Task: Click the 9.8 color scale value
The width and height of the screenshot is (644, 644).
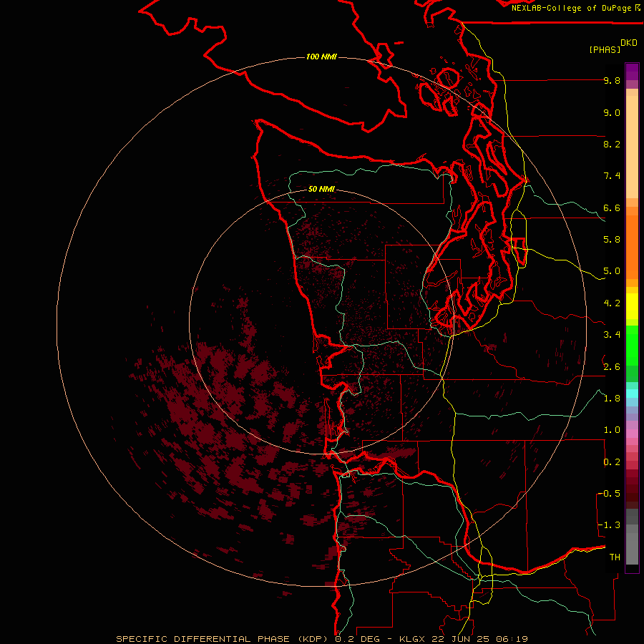Action: click(x=612, y=80)
